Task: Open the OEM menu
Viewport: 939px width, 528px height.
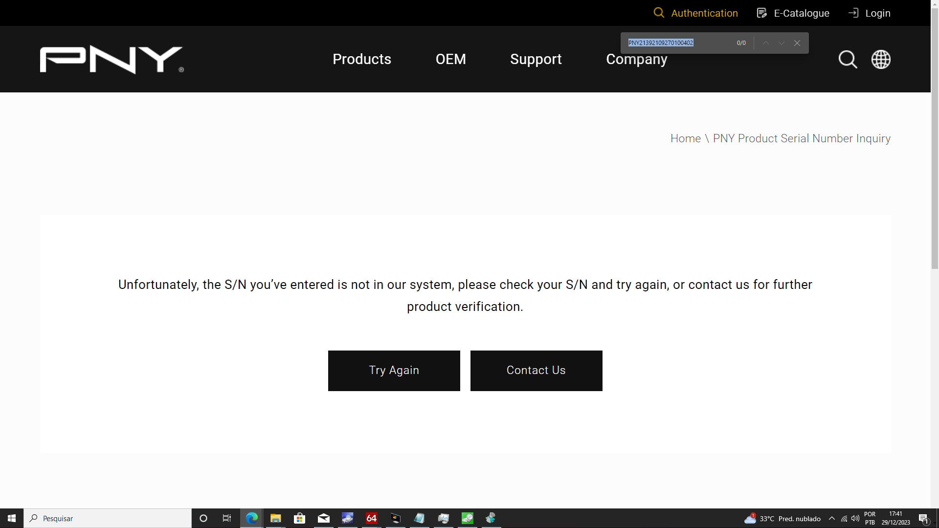Action: 450,59
